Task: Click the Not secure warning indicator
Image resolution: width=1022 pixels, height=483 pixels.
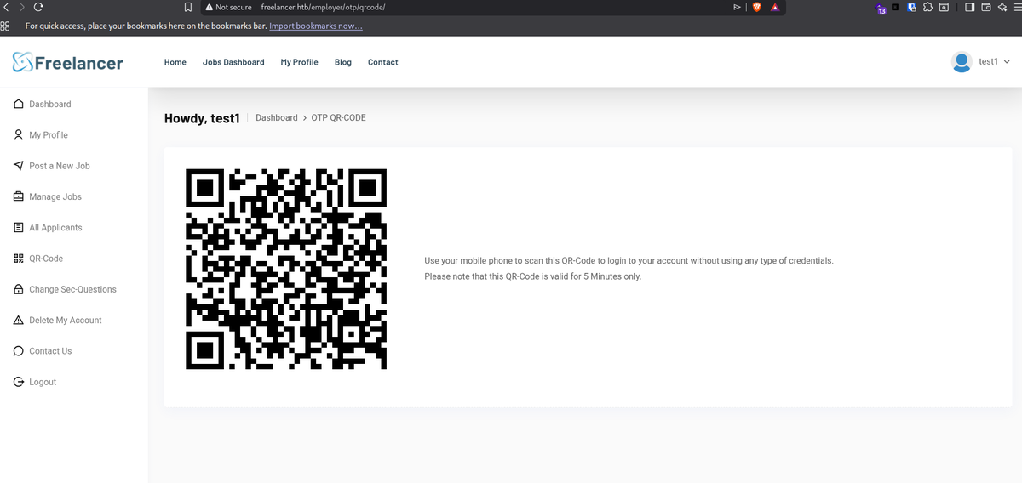Action: [227, 7]
